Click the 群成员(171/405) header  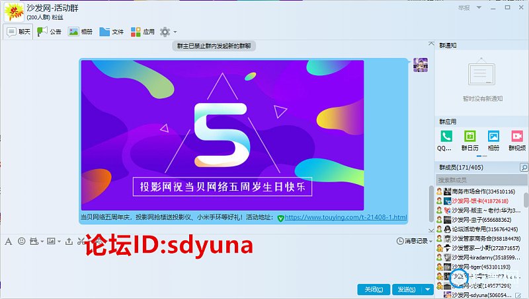[461, 168]
